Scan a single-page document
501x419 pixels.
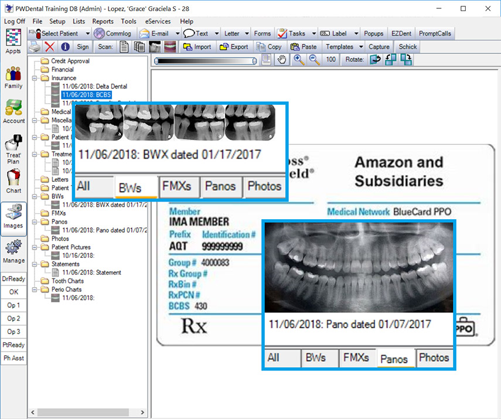[124, 47]
